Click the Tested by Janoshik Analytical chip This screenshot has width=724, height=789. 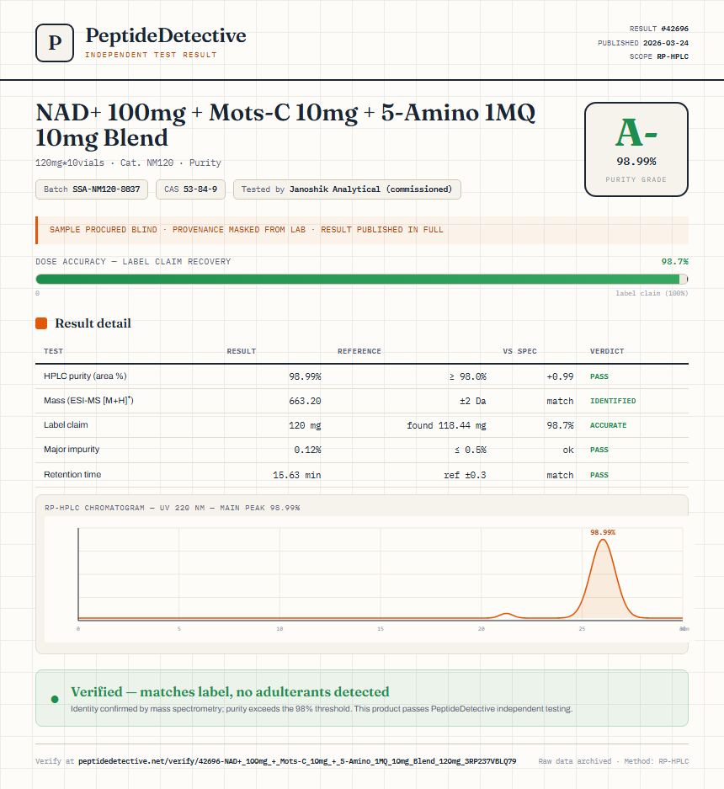(347, 189)
